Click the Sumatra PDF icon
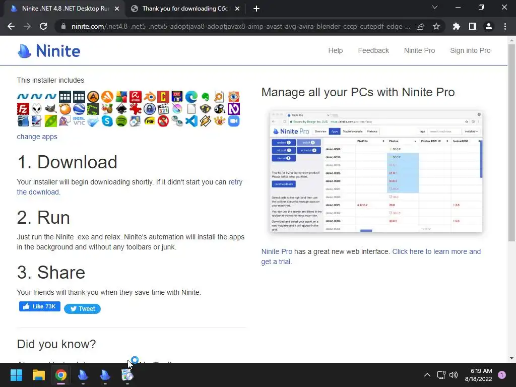Screen dimensions: 516x387 point(149,121)
